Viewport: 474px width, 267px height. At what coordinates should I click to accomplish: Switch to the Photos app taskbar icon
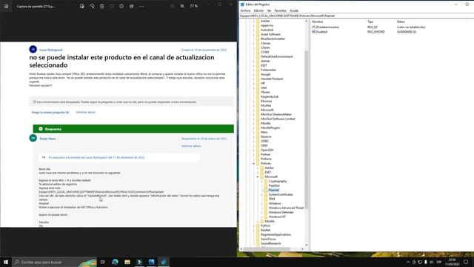151,262
